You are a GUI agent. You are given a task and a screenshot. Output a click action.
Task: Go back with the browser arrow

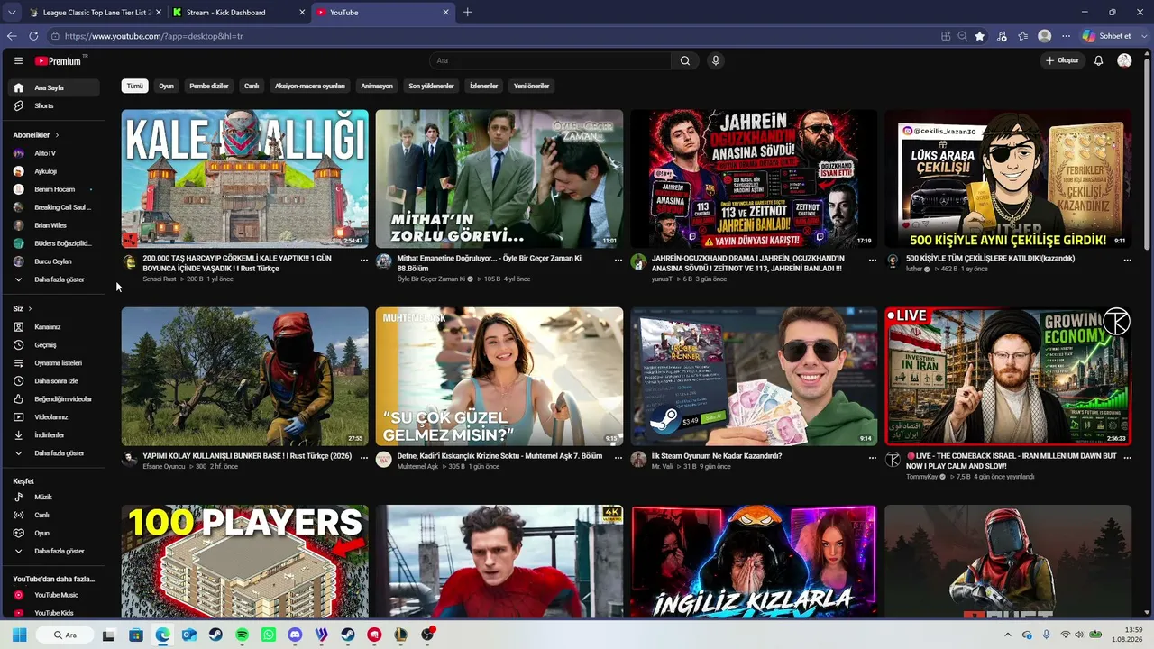[x=12, y=36]
